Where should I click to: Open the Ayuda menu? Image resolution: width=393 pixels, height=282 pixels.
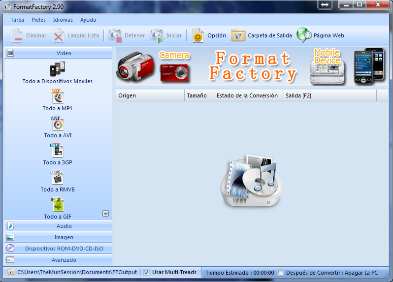(88, 20)
